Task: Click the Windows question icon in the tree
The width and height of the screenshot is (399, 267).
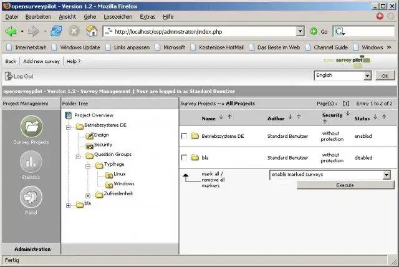Action: coord(109,185)
